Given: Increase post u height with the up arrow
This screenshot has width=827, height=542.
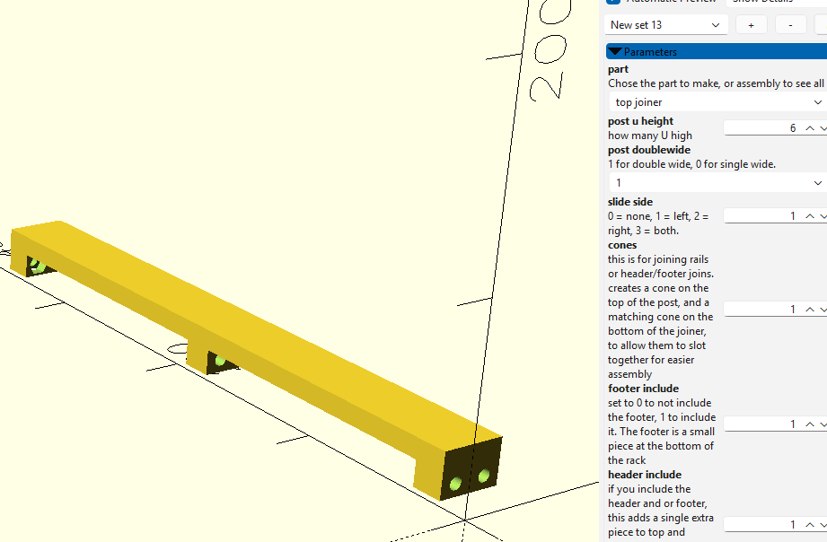Looking at the screenshot, I should (810, 128).
